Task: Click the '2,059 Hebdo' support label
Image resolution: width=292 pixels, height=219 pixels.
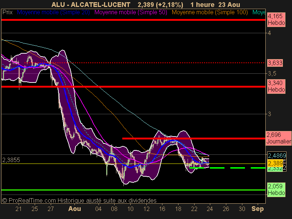Action: (276, 189)
